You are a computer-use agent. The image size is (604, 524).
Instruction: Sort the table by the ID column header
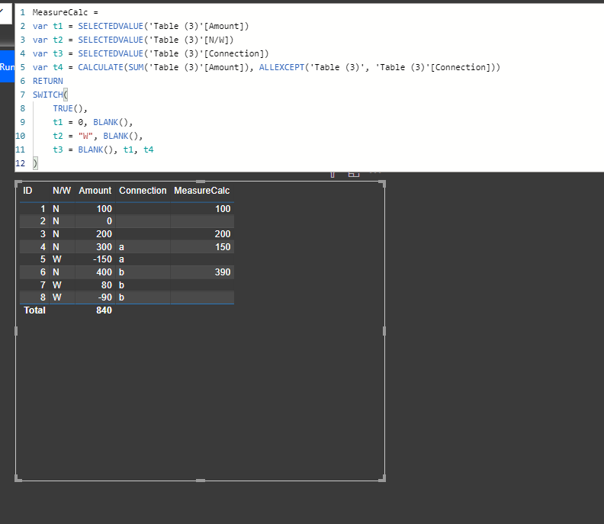[27, 191]
